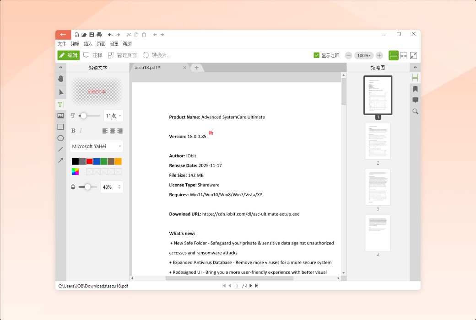476x320 pixels.
Task: Choose the Rectangle shape tool
Action: coord(60,127)
